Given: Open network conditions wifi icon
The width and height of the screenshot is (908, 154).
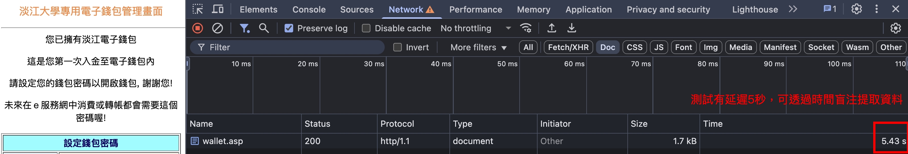Looking at the screenshot, I should [526, 28].
